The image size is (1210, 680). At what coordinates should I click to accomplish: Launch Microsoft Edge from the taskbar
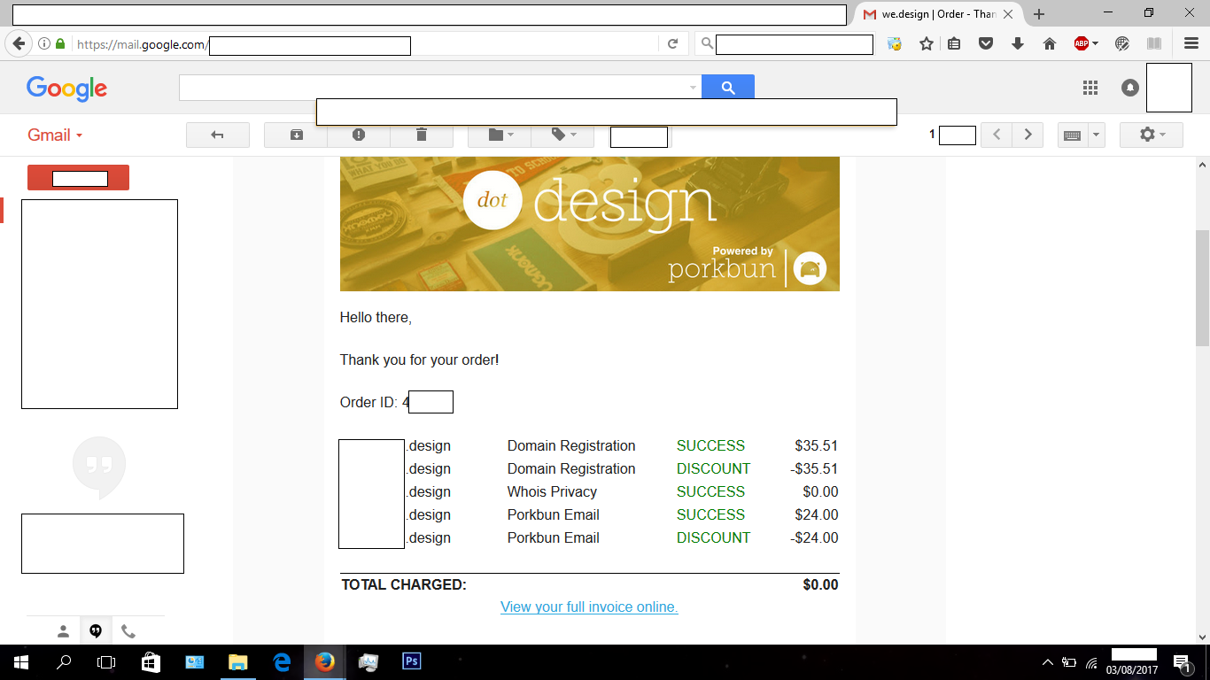click(282, 662)
